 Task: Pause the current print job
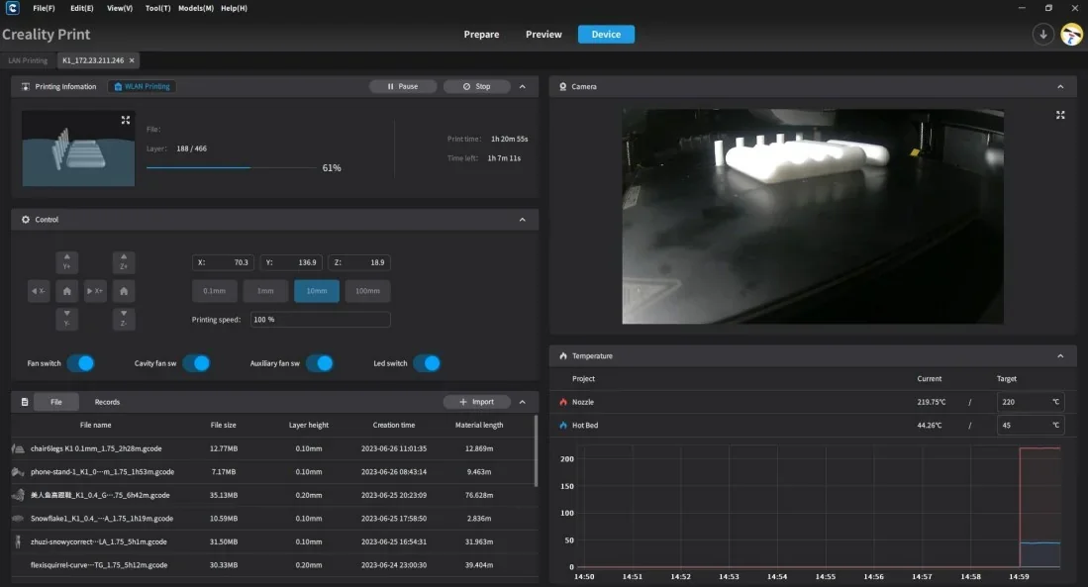(x=403, y=86)
